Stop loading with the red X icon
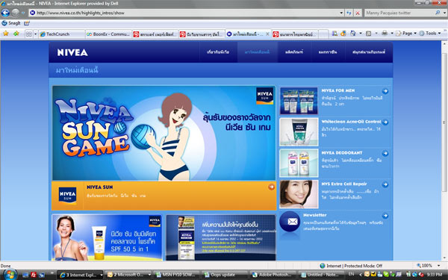This screenshot has width=448, height=280. tap(358, 13)
